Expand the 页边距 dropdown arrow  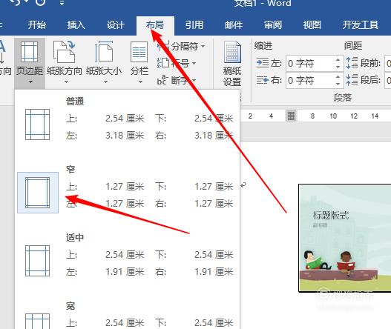(x=30, y=82)
